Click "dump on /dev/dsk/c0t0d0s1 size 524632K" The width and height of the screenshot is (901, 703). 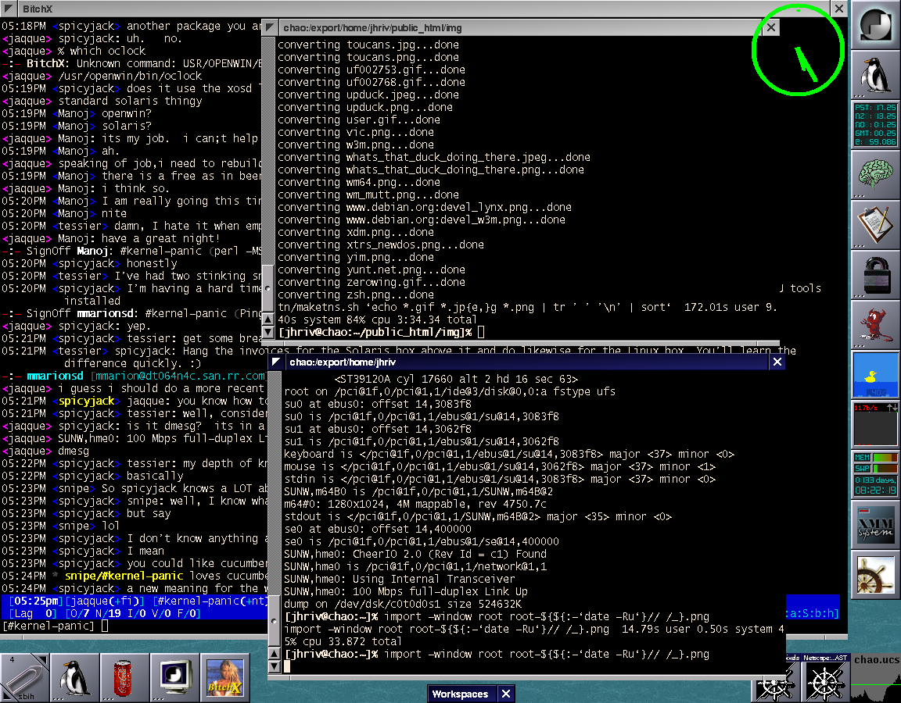(403, 605)
